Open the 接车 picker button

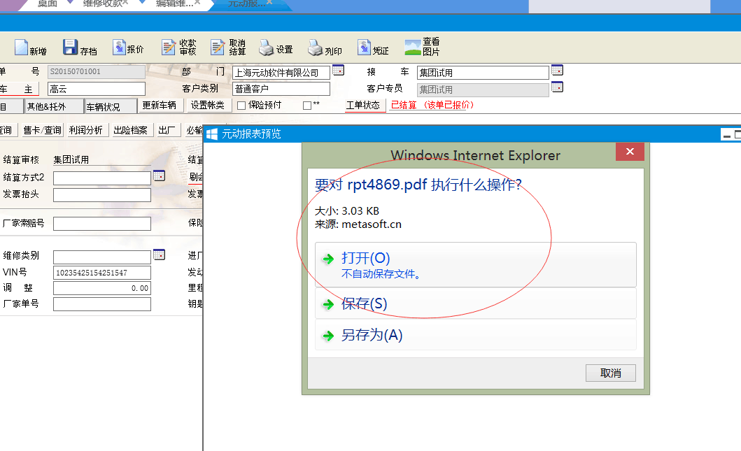click(557, 71)
